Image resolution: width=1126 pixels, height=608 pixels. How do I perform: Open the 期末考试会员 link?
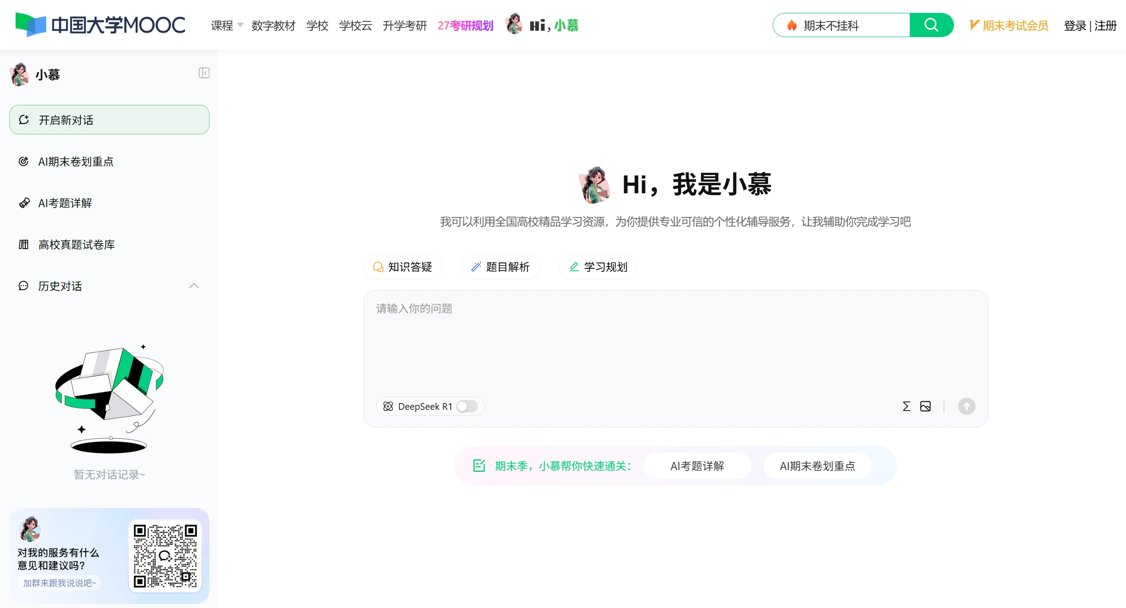click(x=1009, y=25)
